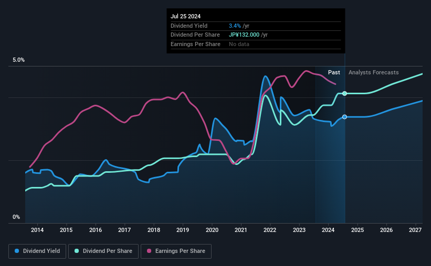Click the 'No data' earnings per share value
Viewport: 431px width, 266px height.
pos(239,44)
